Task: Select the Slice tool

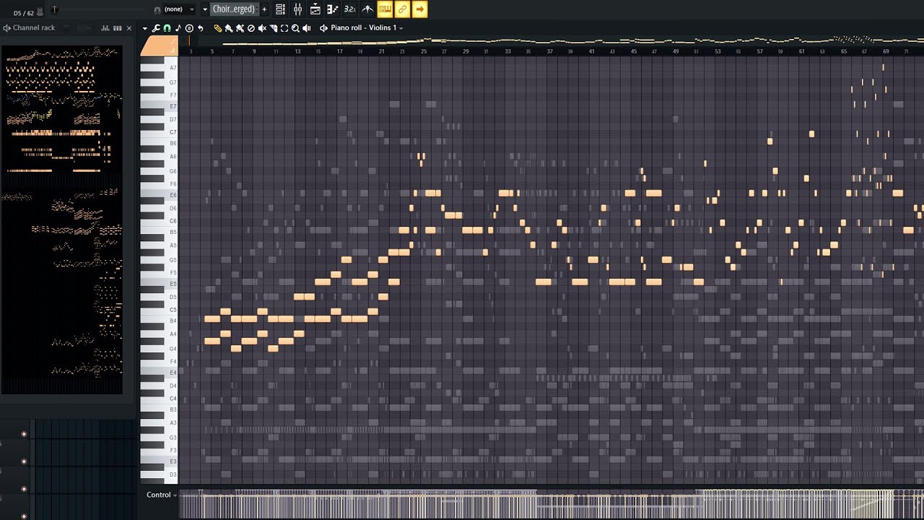Action: (x=274, y=28)
